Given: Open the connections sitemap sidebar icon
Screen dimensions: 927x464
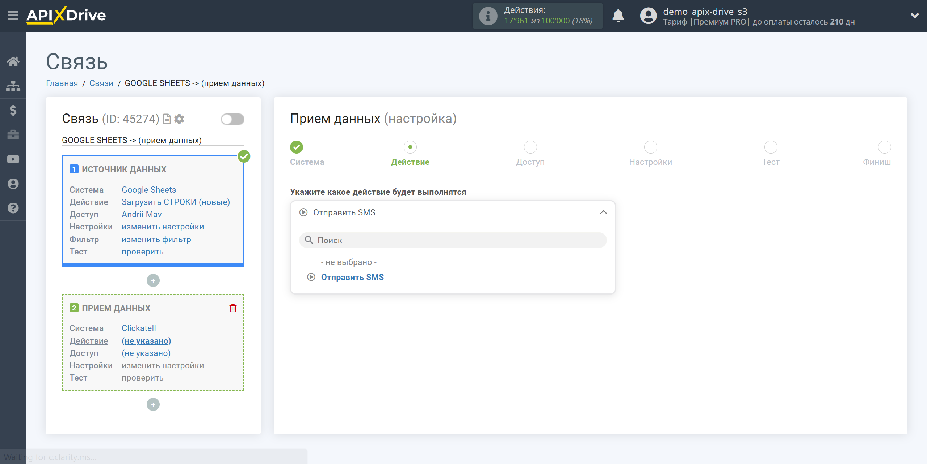Looking at the screenshot, I should pos(13,86).
